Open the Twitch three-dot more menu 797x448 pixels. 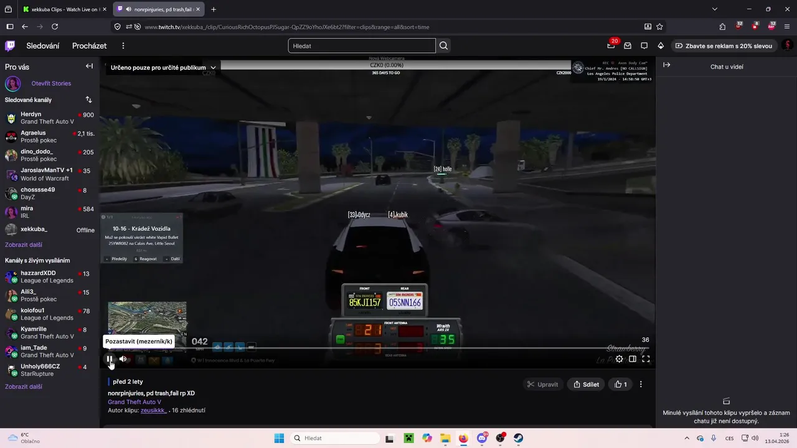pos(123,46)
